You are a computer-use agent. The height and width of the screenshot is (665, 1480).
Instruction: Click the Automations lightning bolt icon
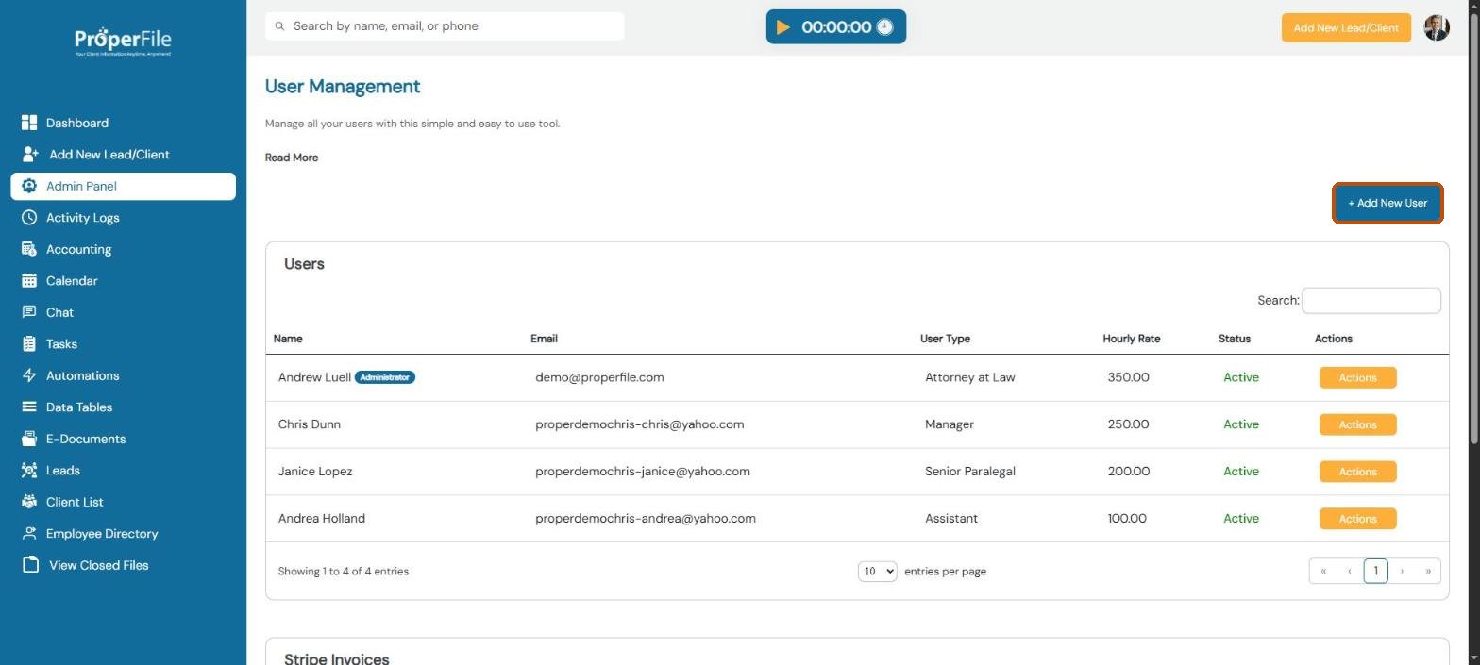29,375
